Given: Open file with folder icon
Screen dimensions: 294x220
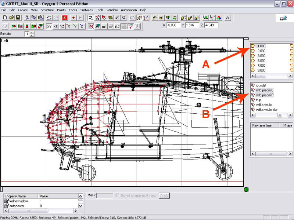Looking at the screenshot, I should tap(11, 18).
